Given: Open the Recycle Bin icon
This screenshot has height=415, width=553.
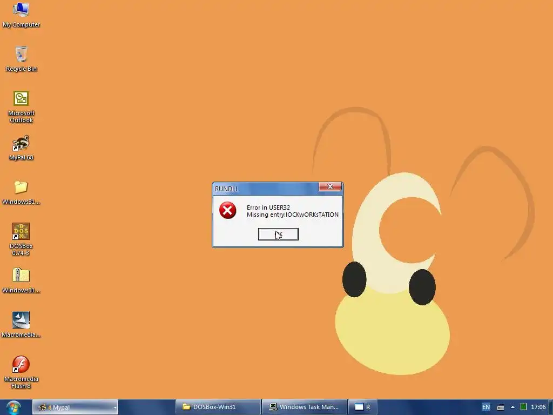Looking at the screenshot, I should point(21,59).
